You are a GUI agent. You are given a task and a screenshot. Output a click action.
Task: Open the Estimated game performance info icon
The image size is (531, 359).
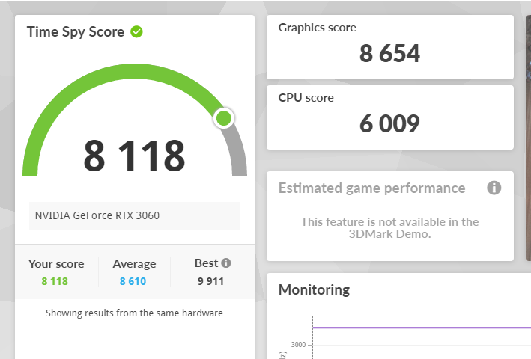point(494,188)
